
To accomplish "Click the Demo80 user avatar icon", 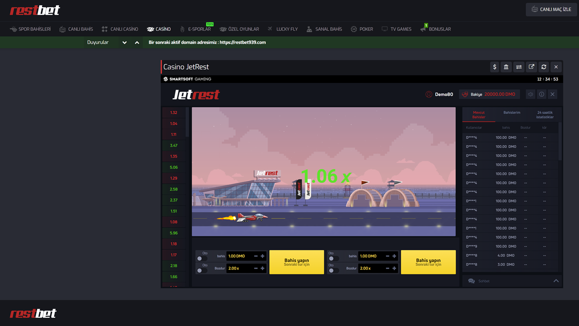I will (x=429, y=95).
